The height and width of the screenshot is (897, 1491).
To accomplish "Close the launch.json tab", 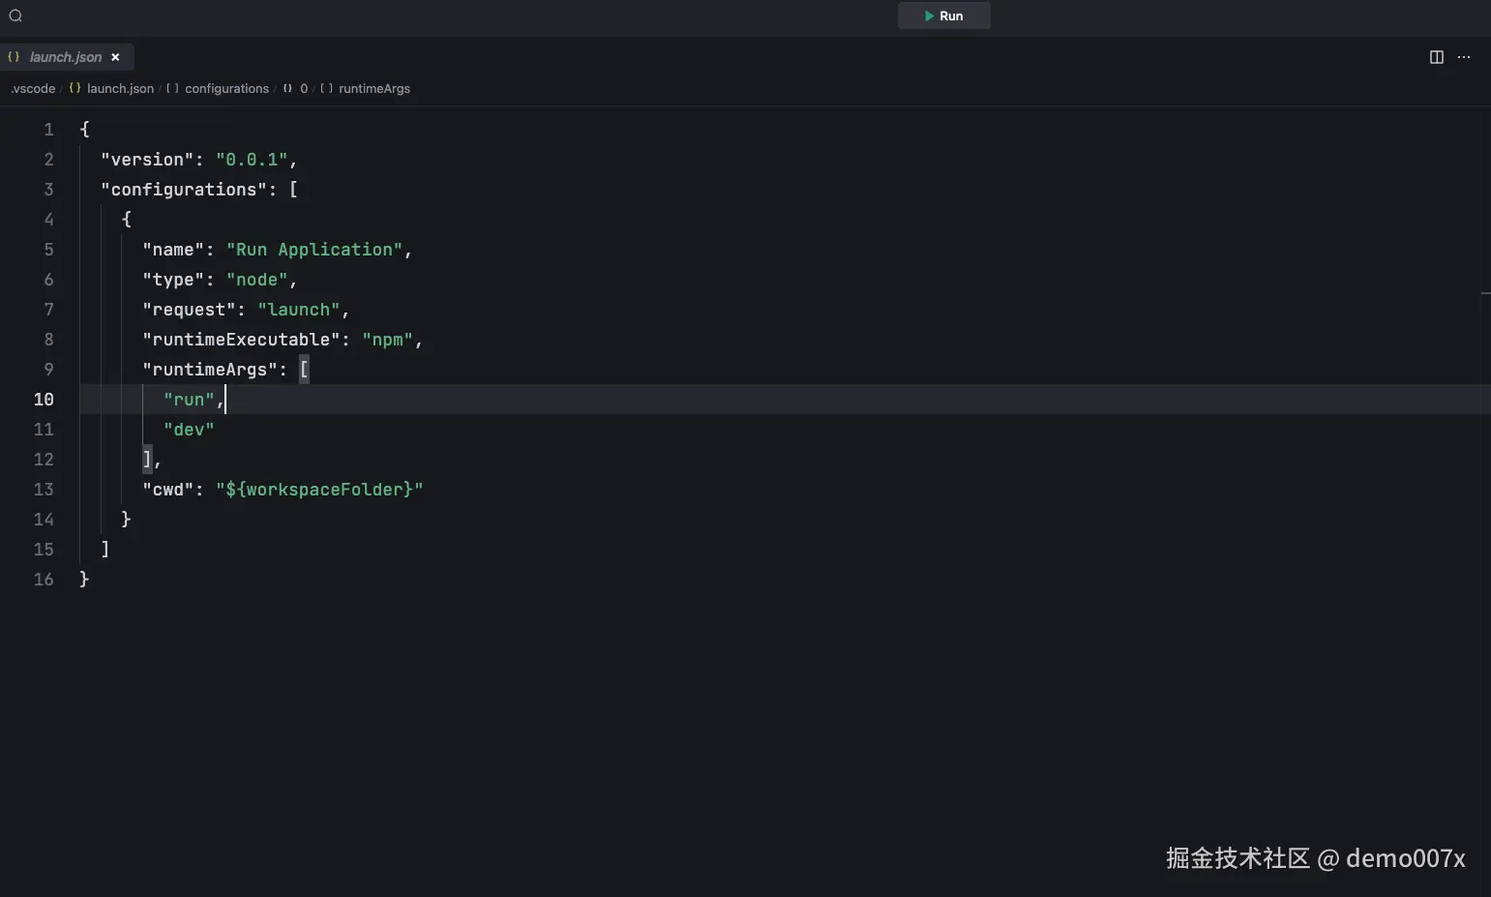I will click(x=116, y=57).
